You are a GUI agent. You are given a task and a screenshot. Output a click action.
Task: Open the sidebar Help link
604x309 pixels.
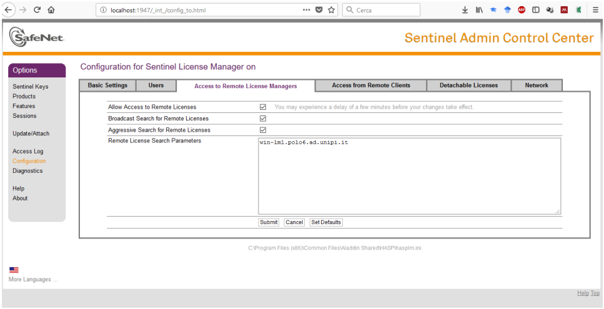(19, 189)
